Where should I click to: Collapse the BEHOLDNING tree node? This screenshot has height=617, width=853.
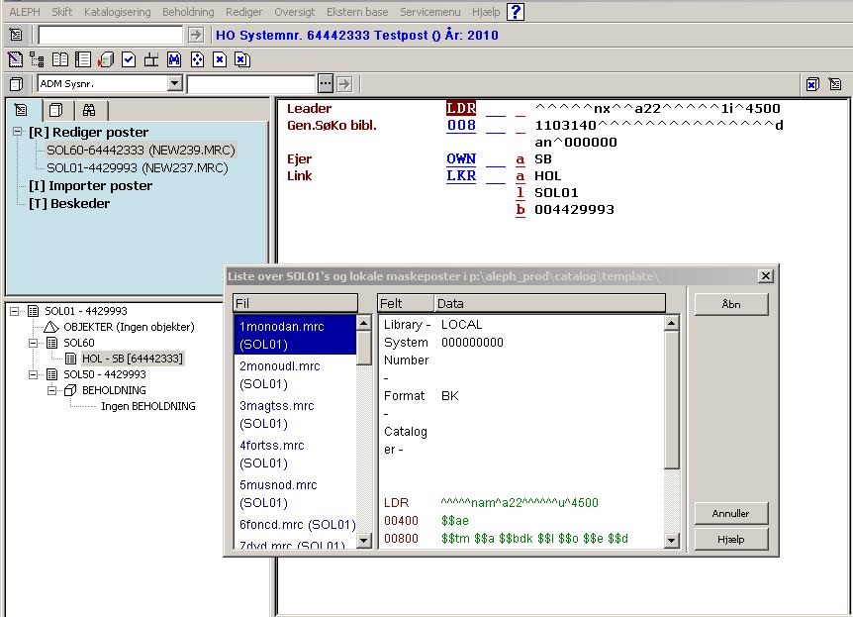pyautogui.click(x=52, y=390)
